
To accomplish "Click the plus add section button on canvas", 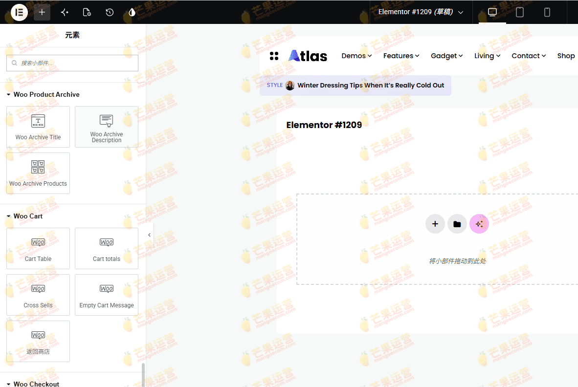I will click(x=435, y=224).
